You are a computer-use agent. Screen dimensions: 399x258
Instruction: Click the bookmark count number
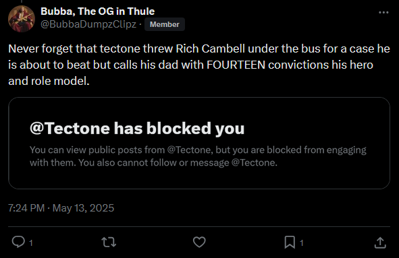coord(302,243)
